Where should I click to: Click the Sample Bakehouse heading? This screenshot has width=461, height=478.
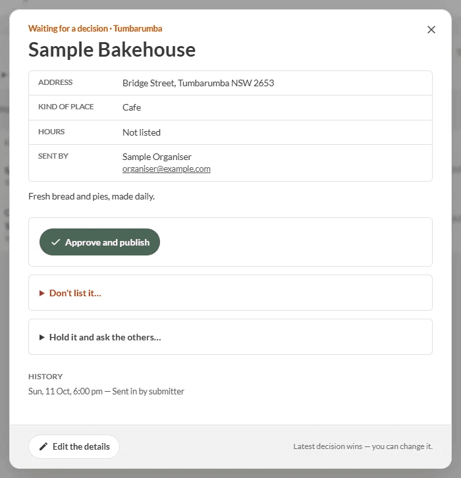click(112, 49)
